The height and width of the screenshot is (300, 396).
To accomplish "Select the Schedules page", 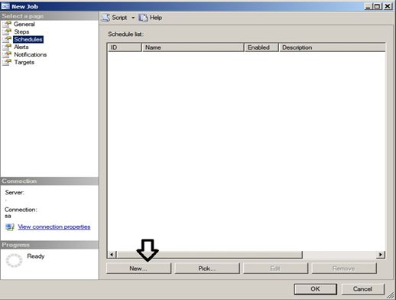I will [28, 39].
